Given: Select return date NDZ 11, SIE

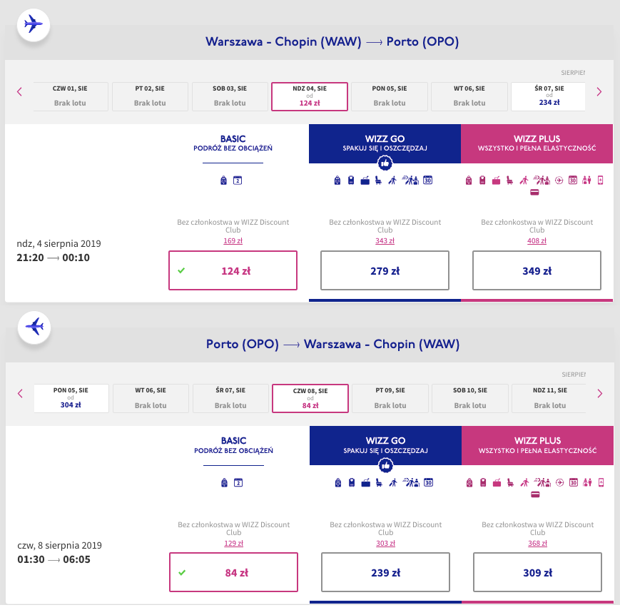Looking at the screenshot, I should [549, 398].
